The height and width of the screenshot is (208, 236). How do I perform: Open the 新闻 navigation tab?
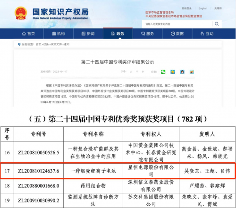pos(88,33)
